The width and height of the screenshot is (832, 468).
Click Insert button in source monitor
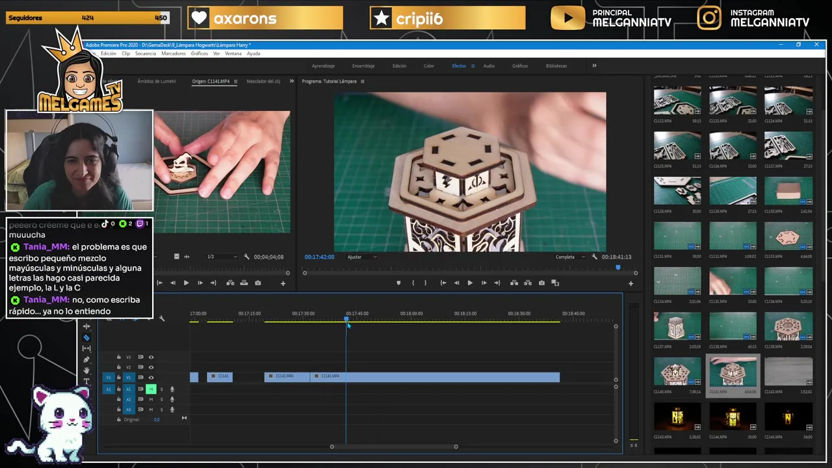point(230,283)
